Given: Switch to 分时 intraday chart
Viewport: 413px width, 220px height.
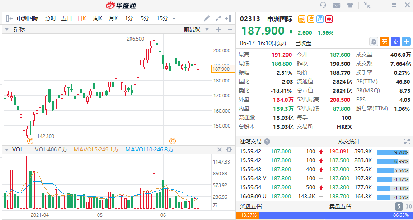Looking at the screenshot, I should click(x=50, y=18).
